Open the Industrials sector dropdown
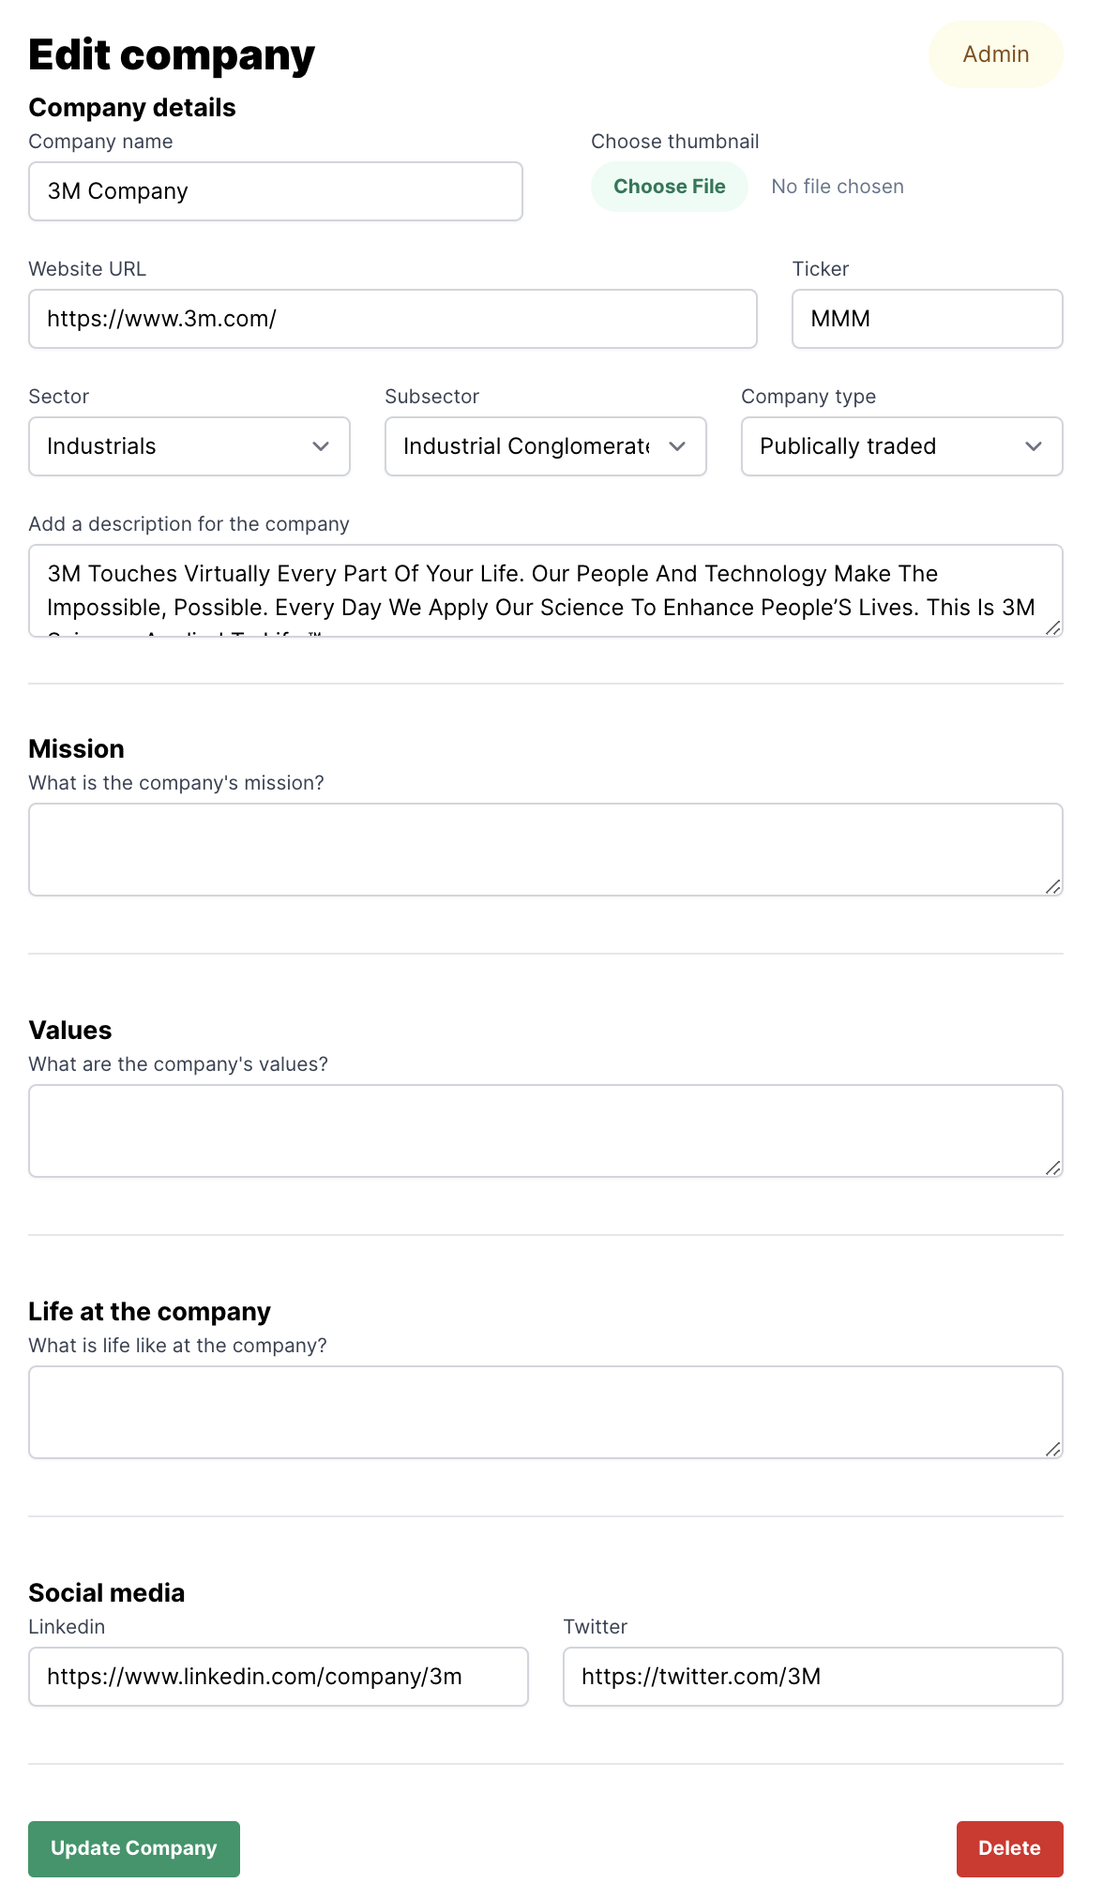 [x=178, y=446]
